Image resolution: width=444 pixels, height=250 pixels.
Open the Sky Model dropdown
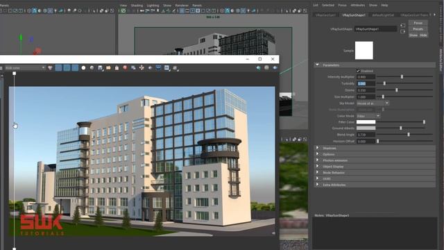[x=373, y=103]
